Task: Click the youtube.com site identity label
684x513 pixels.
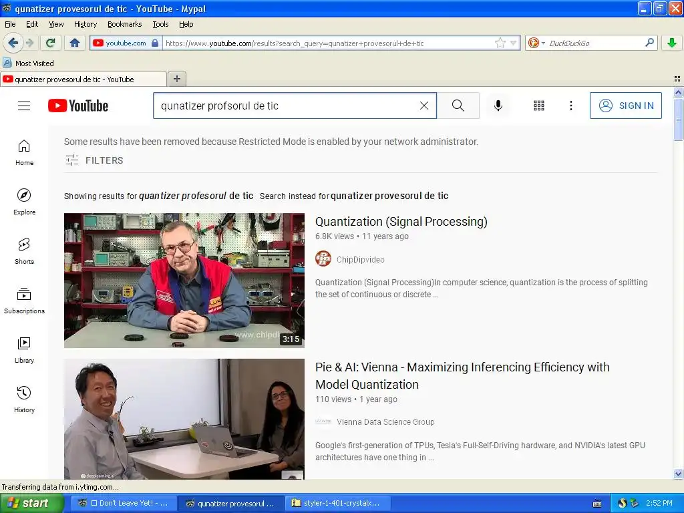Action: pos(126,43)
